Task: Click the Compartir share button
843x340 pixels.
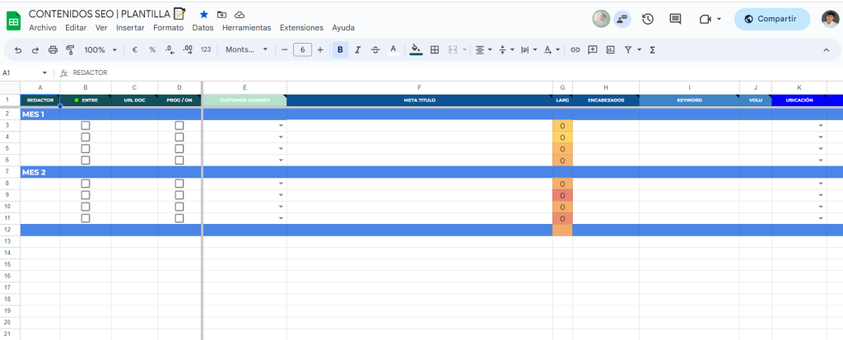Action: 771,19
